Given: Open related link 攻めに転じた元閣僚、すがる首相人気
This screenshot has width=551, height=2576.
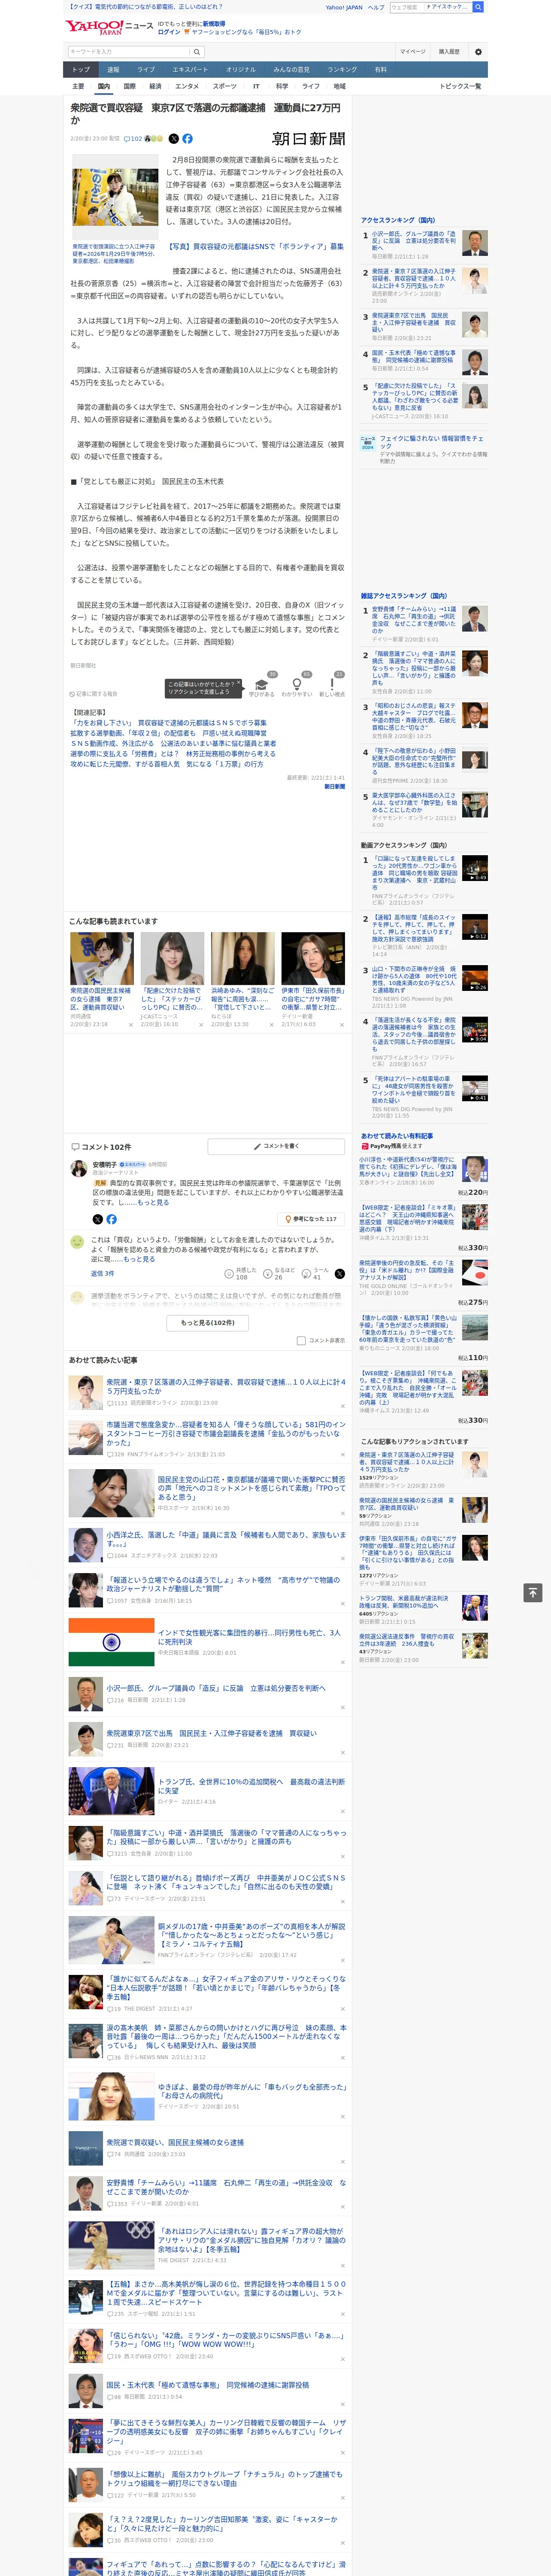Looking at the screenshot, I should click(167, 764).
